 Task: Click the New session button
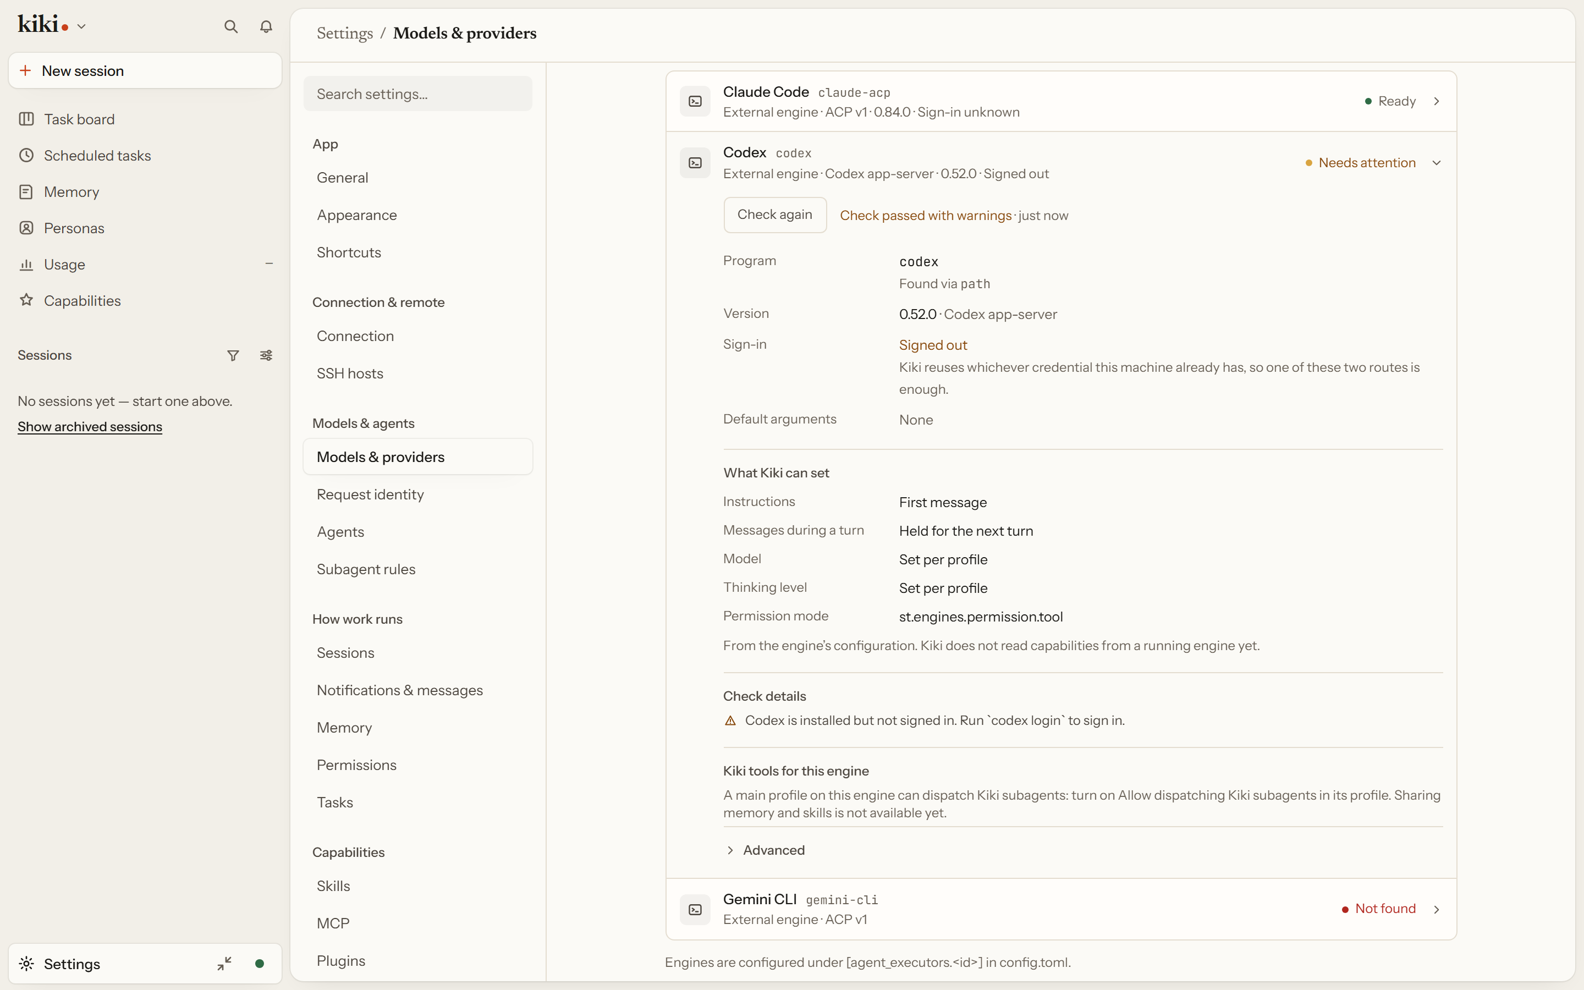pos(145,71)
